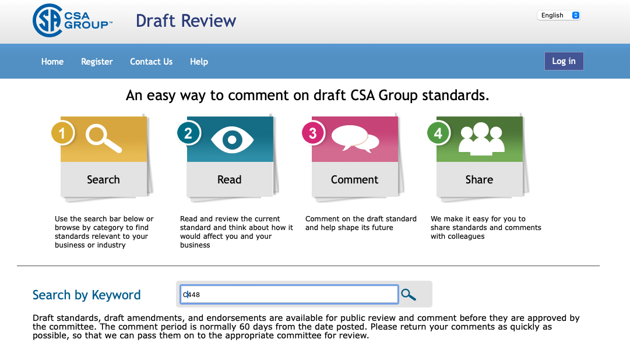
Task: Click the Comment on the draft standard text
Action: pos(361,223)
